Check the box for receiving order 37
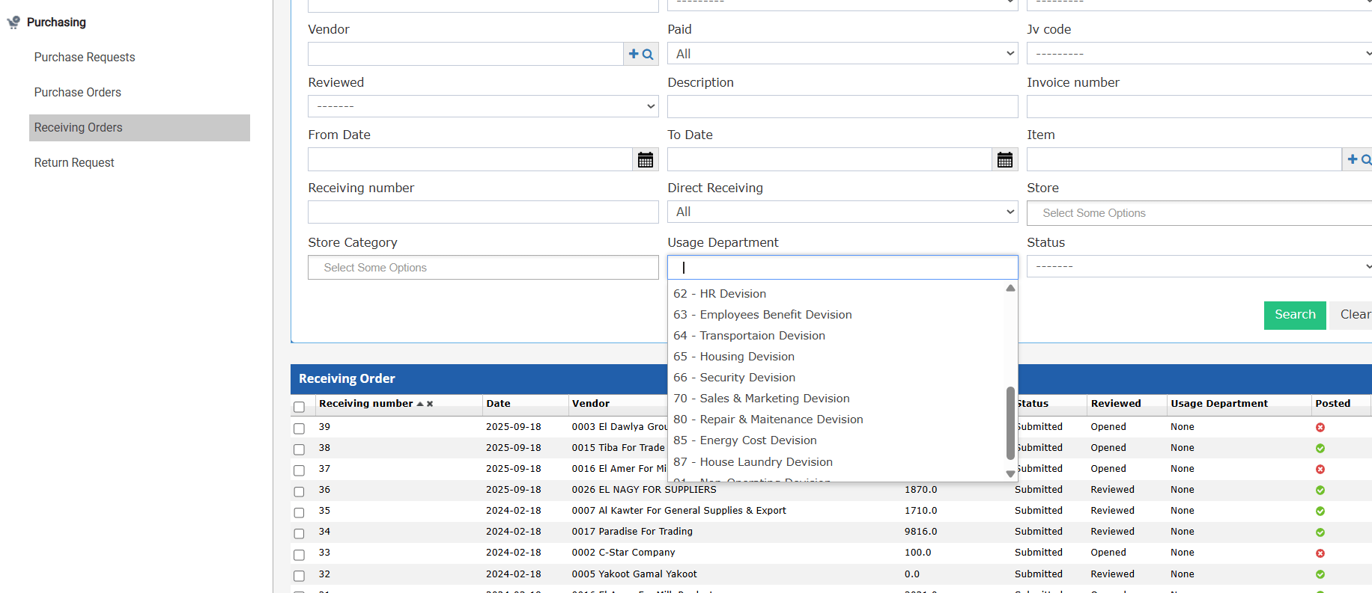This screenshot has width=1372, height=593. [300, 470]
